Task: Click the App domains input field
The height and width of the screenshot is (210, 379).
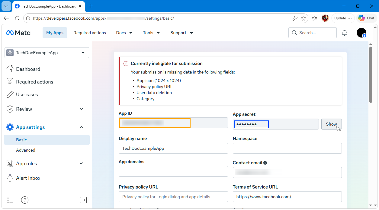Action: point(173,171)
